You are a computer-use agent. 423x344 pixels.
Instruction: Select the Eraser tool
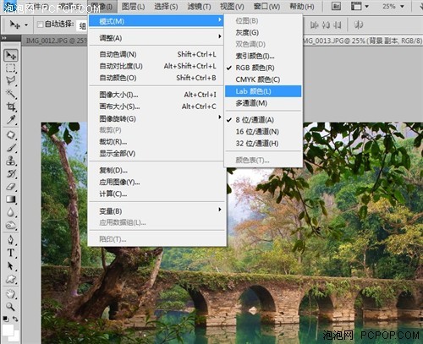(11, 187)
